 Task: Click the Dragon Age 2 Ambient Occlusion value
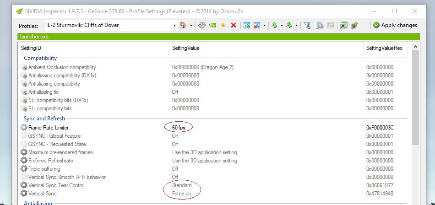(202, 67)
